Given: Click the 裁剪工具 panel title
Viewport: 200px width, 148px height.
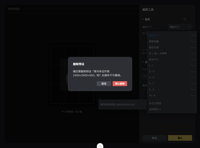Looking at the screenshot, I should pyautogui.click(x=148, y=10).
